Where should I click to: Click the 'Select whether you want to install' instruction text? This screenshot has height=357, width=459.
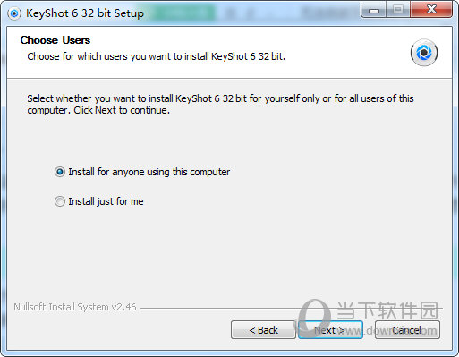click(220, 105)
